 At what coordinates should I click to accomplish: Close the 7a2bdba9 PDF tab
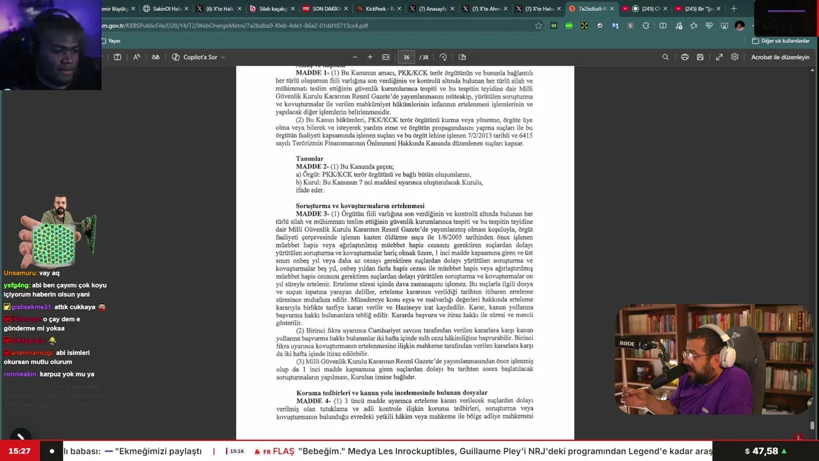612,9
